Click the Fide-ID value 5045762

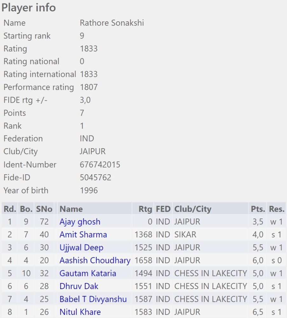point(95,177)
